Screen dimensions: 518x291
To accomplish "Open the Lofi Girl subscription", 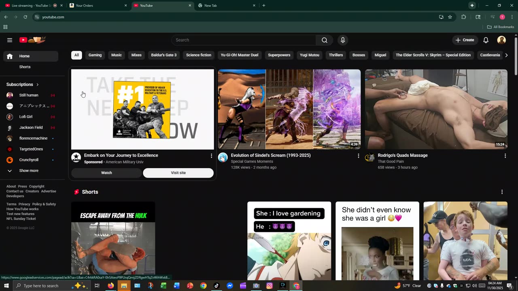I will tap(31, 117).
